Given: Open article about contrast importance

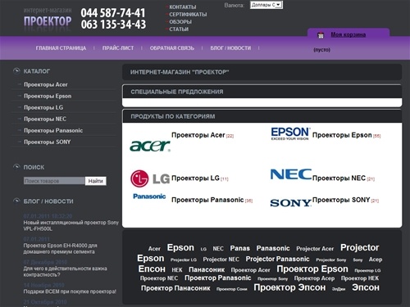Looking at the screenshot, I should [x=65, y=272].
